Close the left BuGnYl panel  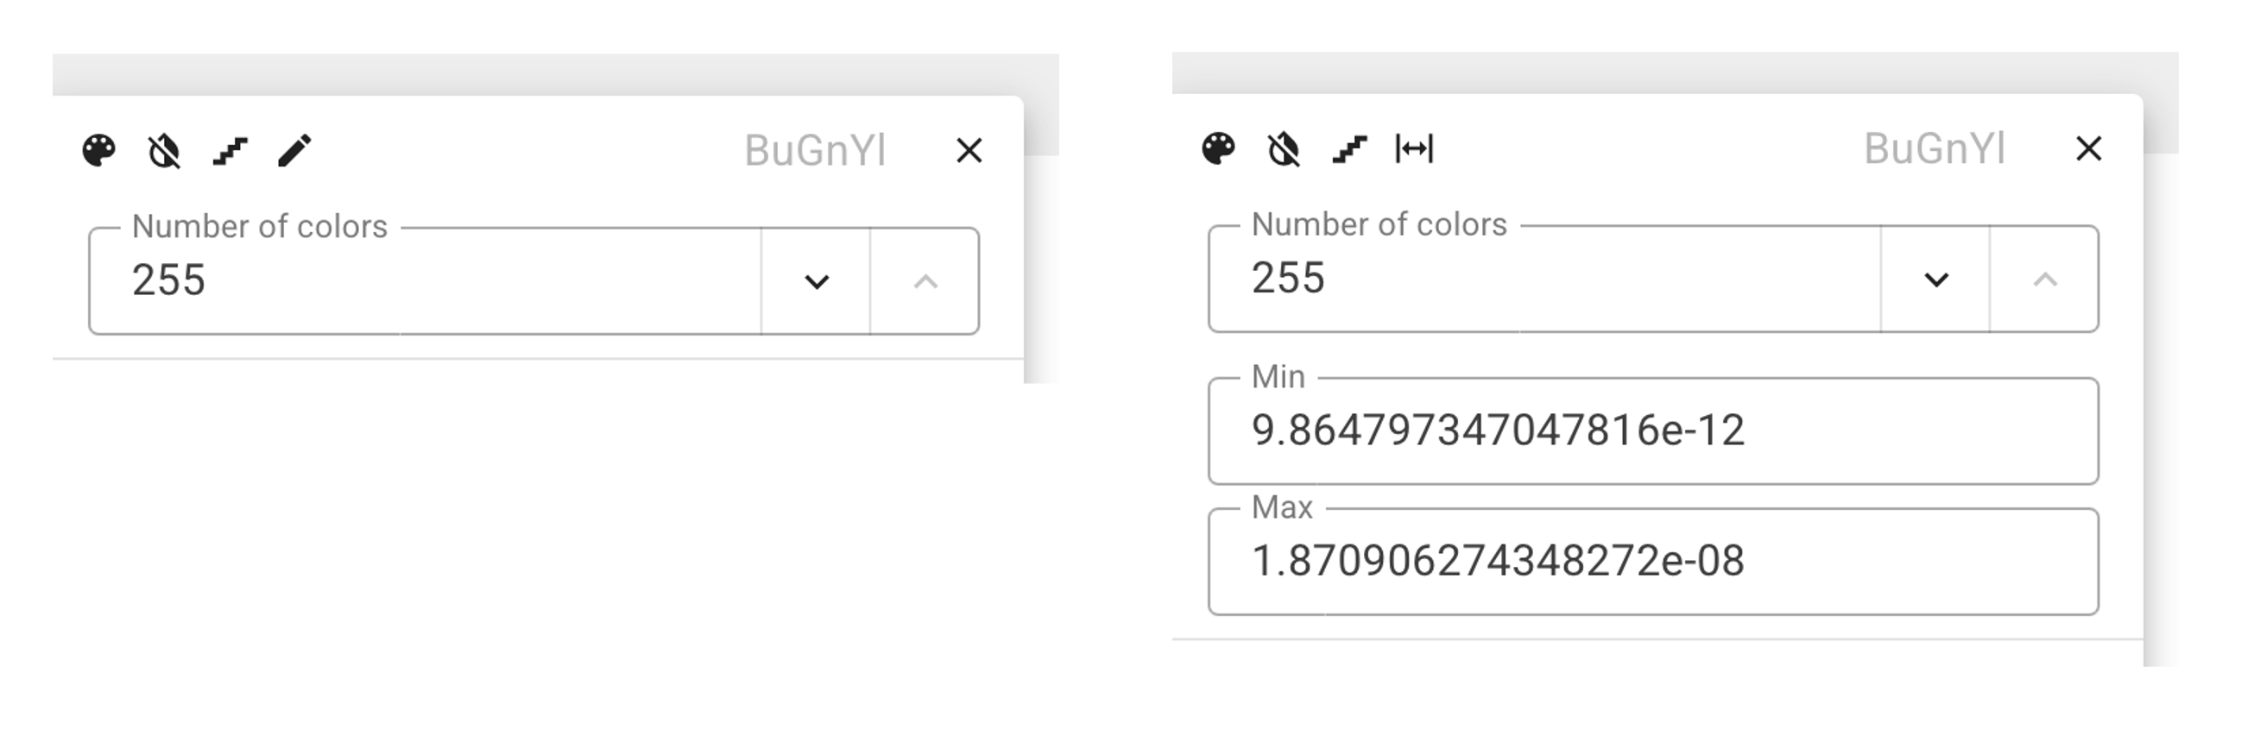coord(970,150)
